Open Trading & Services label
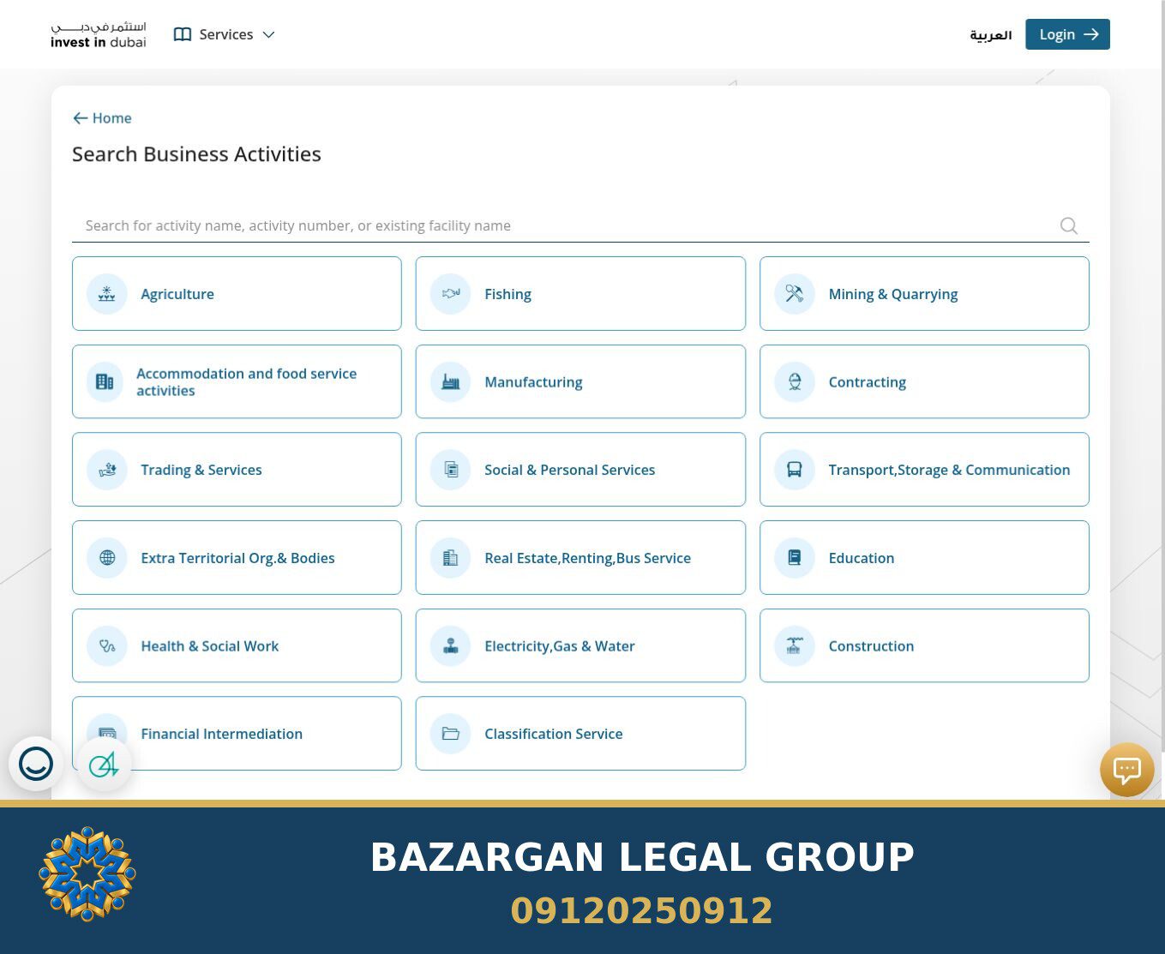1165x954 pixels. click(x=201, y=470)
